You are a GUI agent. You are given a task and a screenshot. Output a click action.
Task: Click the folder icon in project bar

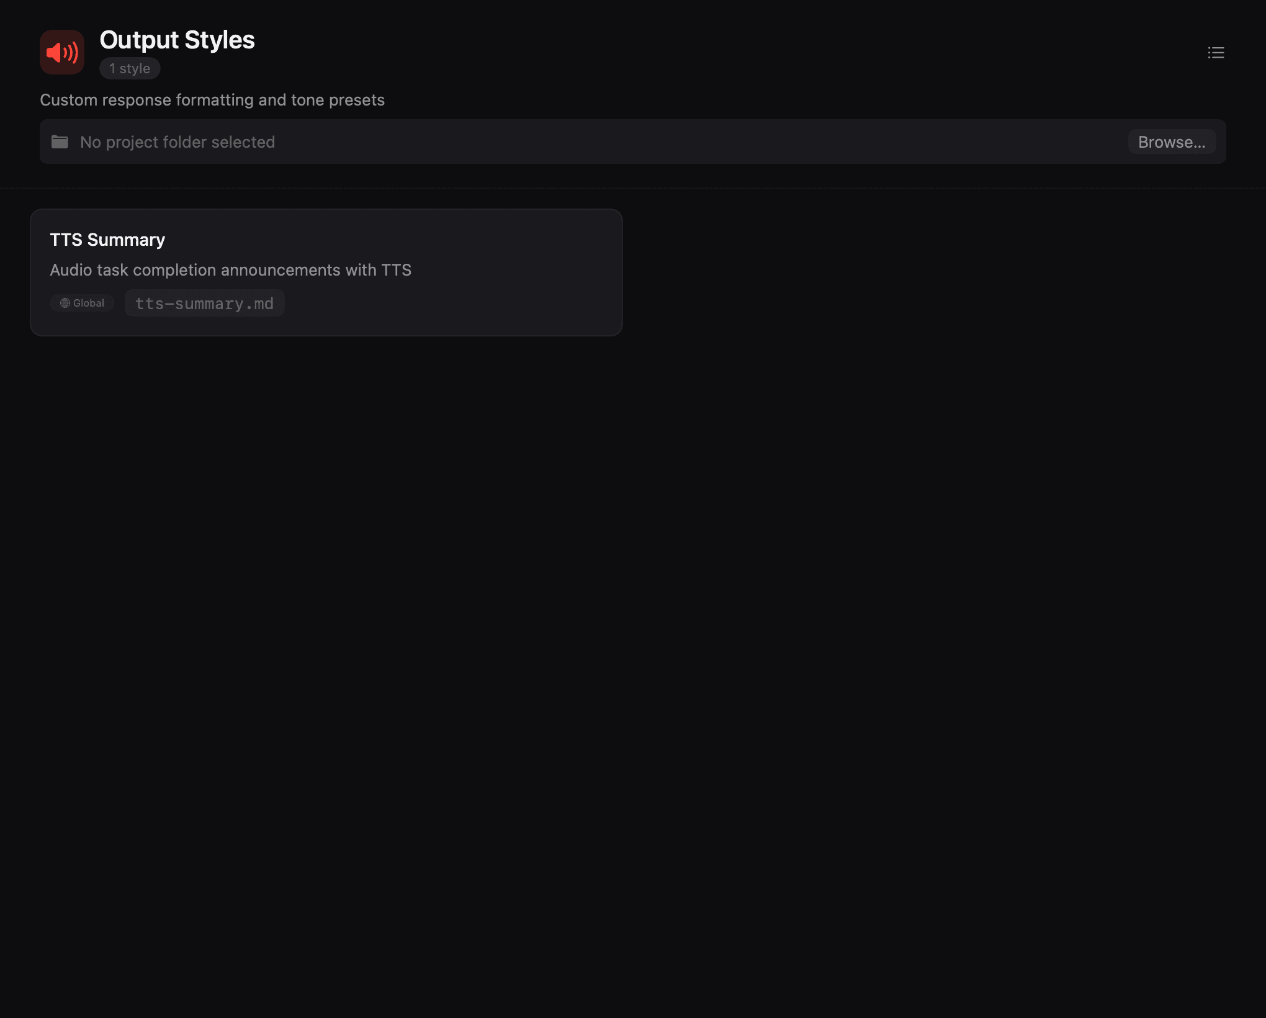click(60, 142)
